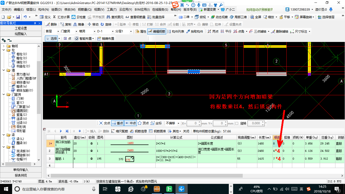Toggle 坐标 coordinate snap

156,123
